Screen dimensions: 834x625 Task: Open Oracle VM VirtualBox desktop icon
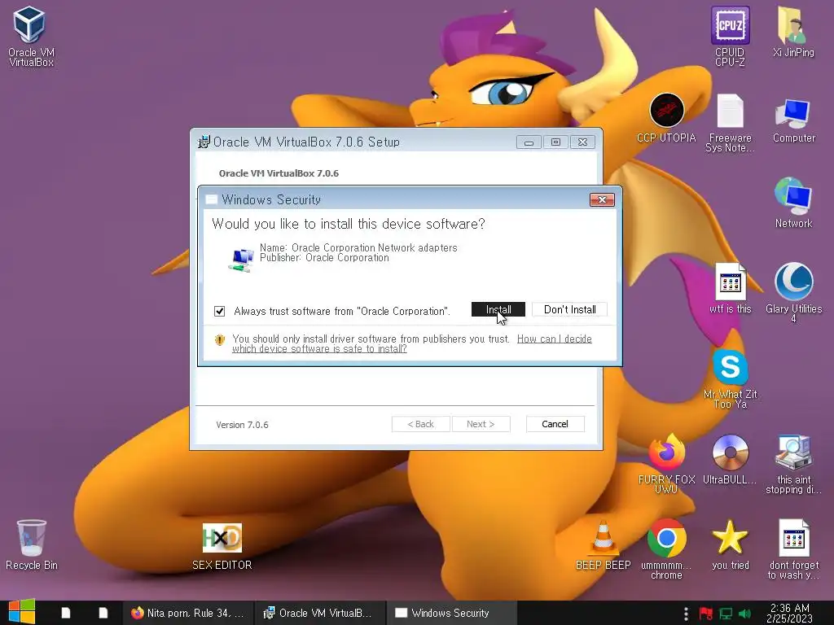(x=30, y=36)
